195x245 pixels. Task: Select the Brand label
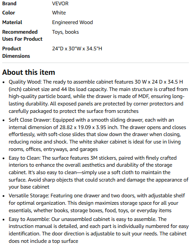coord(9,3)
